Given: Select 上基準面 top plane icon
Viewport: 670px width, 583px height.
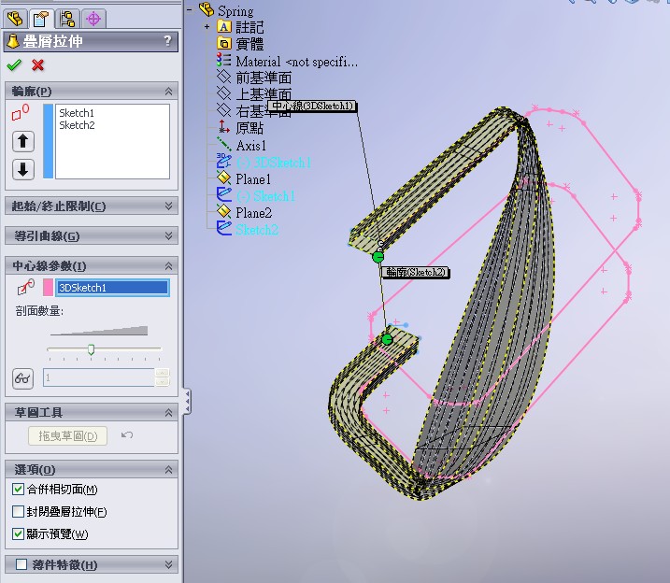Looking at the screenshot, I should tap(224, 94).
